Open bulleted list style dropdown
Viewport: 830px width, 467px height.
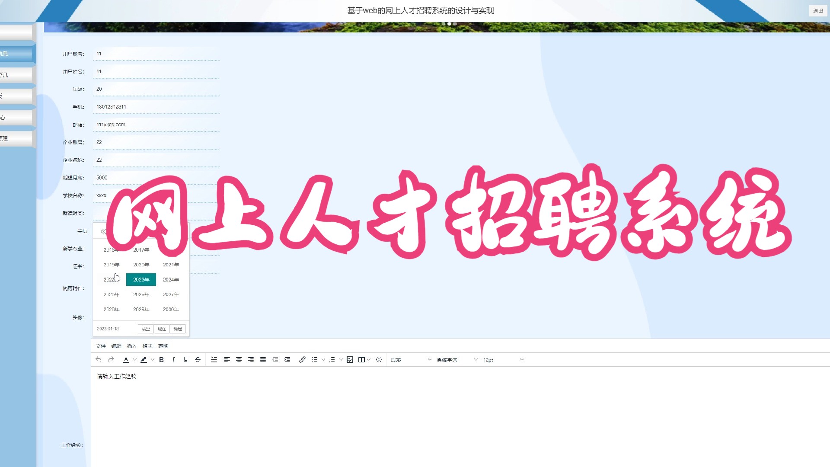[323, 359]
